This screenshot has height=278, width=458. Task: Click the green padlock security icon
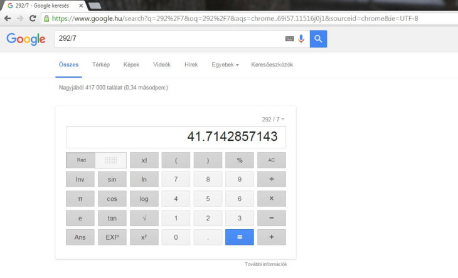(x=46, y=19)
